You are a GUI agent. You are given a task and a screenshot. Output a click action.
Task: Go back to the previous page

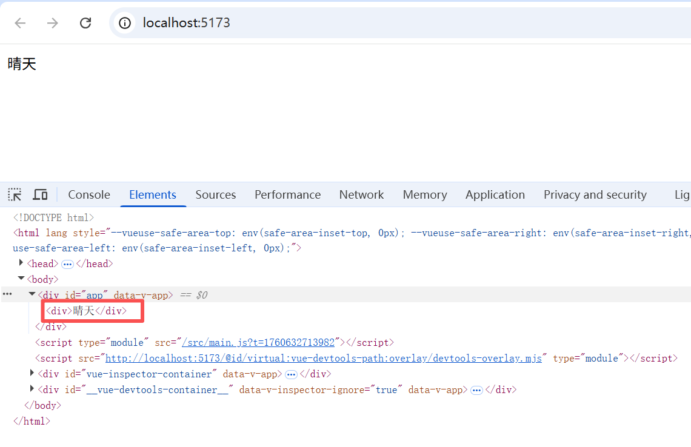click(x=20, y=23)
